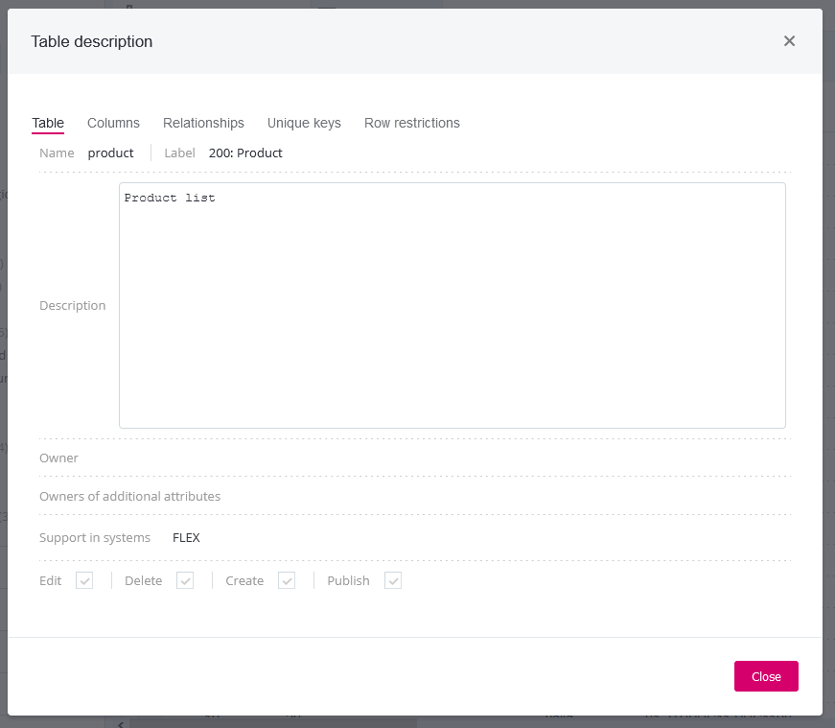Close the Table description dialog via X

click(x=789, y=41)
